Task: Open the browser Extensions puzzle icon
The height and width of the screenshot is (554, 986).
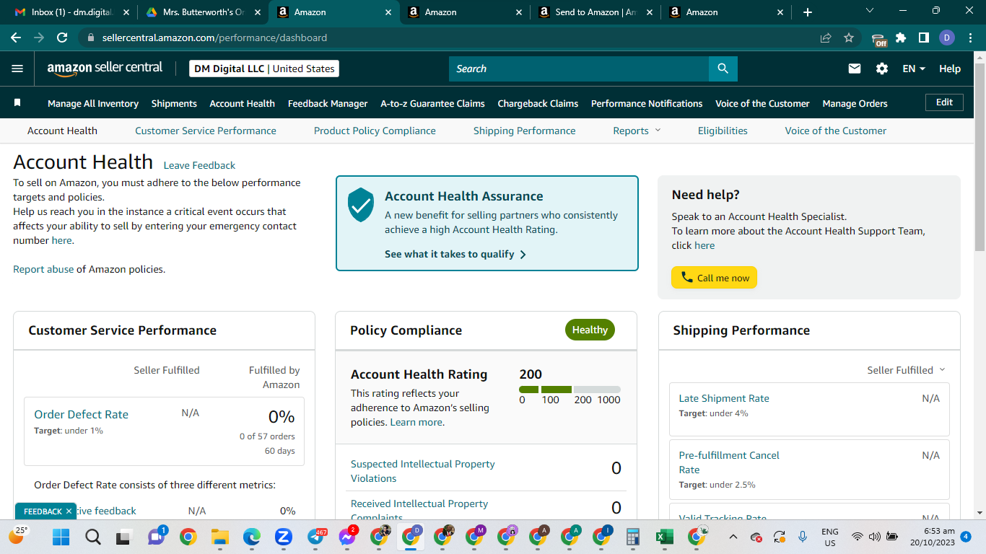Action: pyautogui.click(x=901, y=38)
